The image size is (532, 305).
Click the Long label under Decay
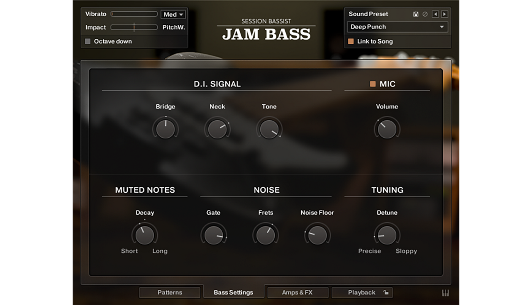(x=160, y=251)
